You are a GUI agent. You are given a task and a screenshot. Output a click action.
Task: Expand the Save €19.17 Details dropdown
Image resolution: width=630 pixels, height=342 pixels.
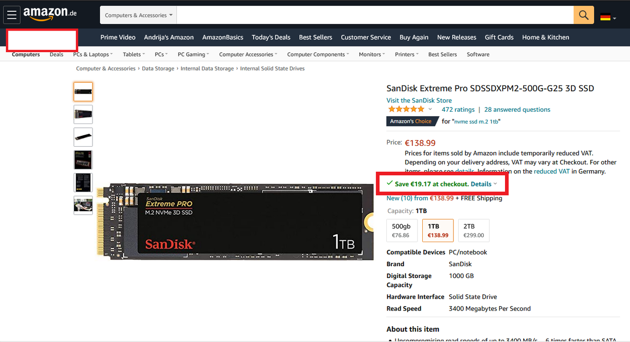[x=484, y=184]
